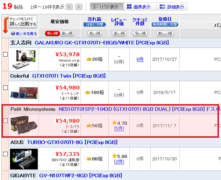Screen dimensions: 221x180
Task: Click the 20位 ranking crown icon
Action: coord(89,59)
